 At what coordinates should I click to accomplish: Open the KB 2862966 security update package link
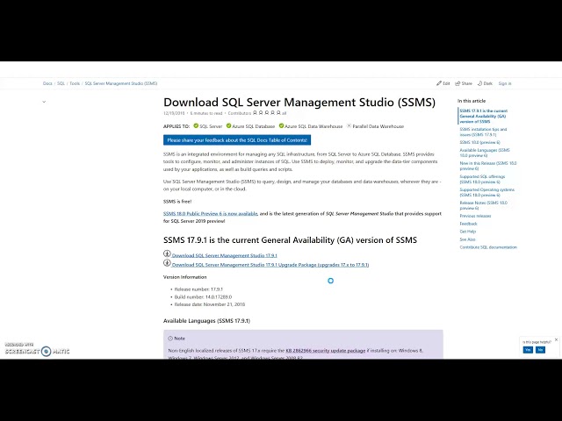(326, 351)
